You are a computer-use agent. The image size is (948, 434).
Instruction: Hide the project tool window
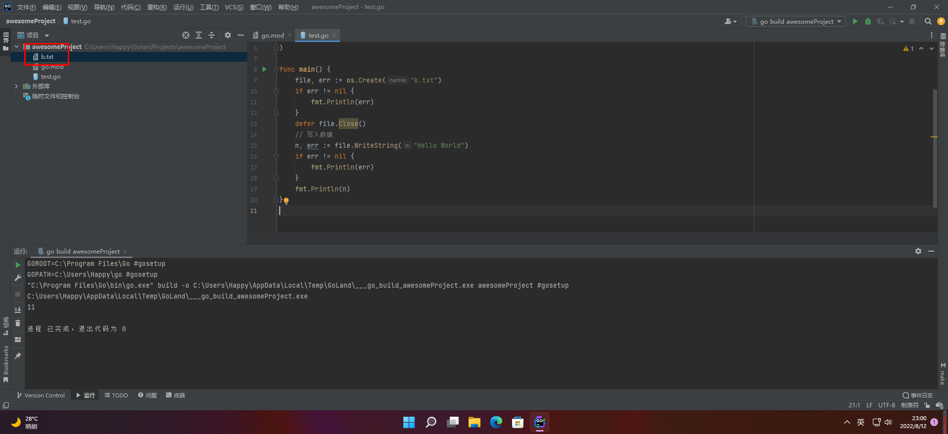pos(241,35)
